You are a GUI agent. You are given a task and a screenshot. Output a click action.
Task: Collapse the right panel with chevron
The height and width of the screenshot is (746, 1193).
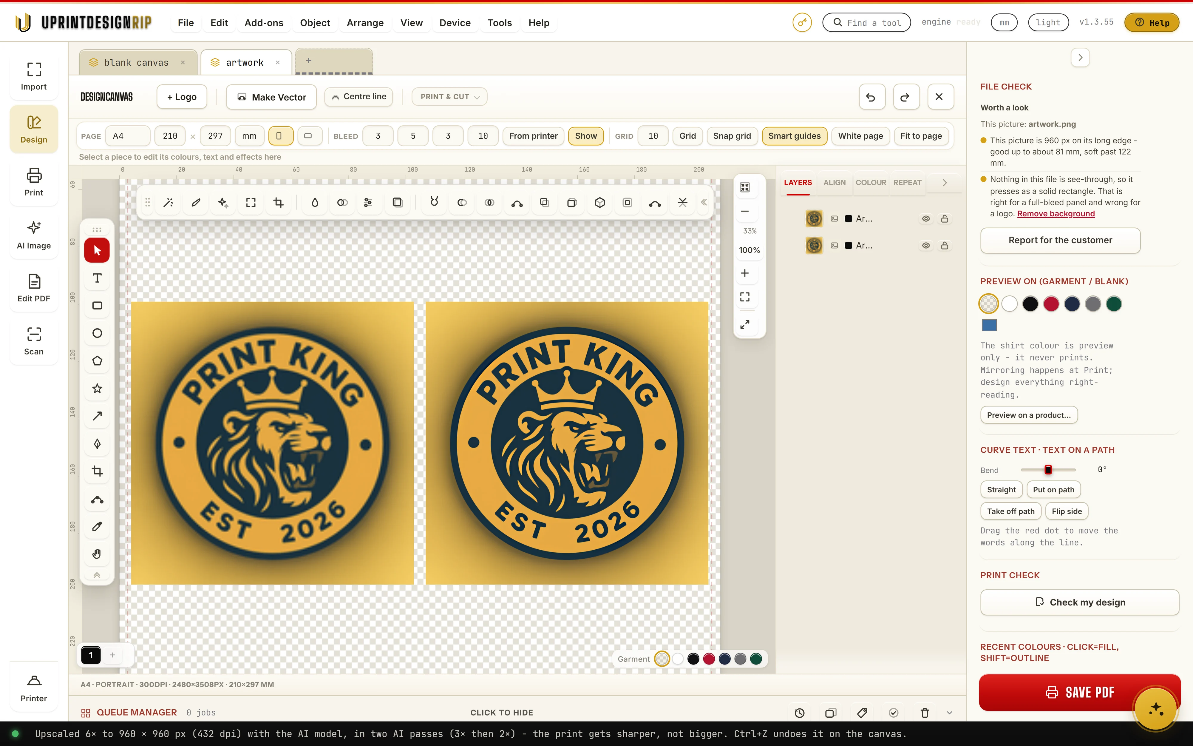1080,58
